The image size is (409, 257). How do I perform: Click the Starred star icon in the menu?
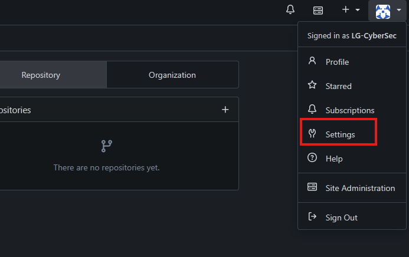[312, 85]
